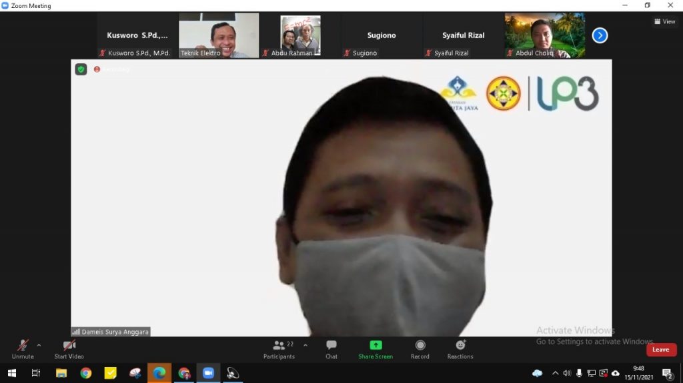This screenshot has width=683, height=383.
Task: Click Zoom Meeting window title icon
Action: pos(5,5)
